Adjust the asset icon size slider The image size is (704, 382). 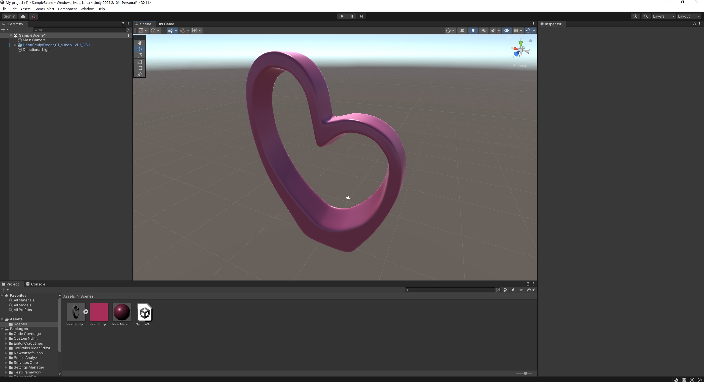pos(525,373)
